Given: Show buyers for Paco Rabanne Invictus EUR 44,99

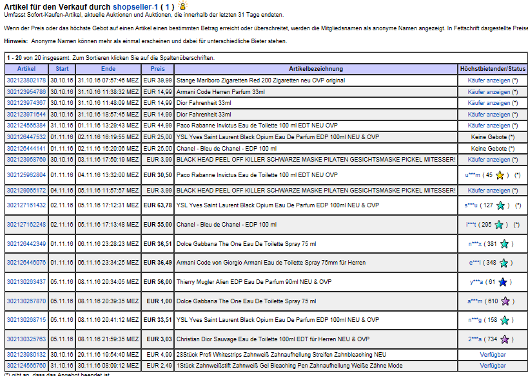Looking at the screenshot, I should click(489, 126).
